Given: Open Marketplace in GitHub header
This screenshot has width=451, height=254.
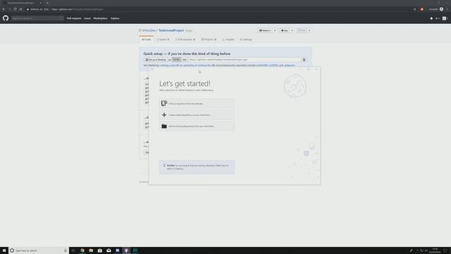Looking at the screenshot, I should click(x=100, y=18).
